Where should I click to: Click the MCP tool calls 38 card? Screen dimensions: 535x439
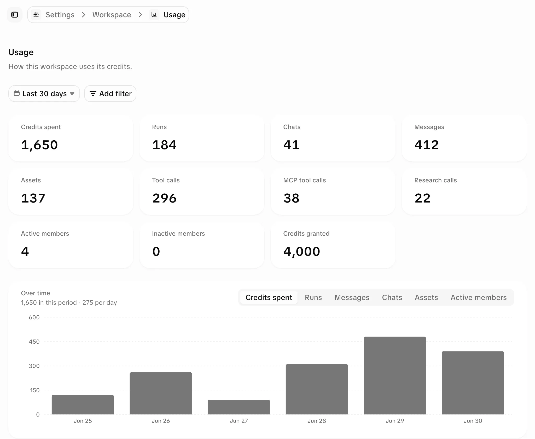[333, 192]
